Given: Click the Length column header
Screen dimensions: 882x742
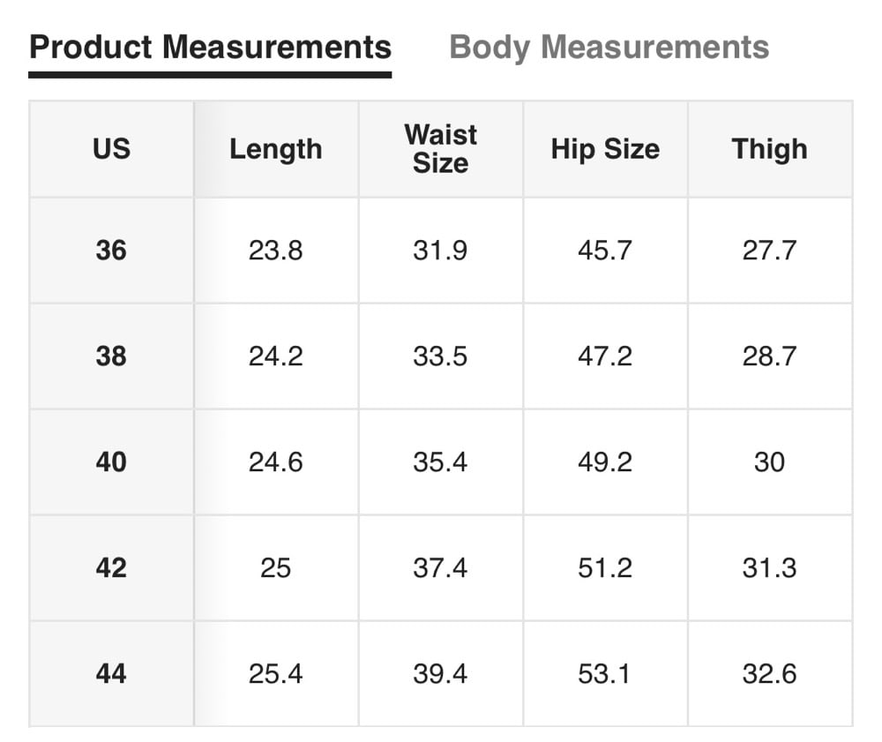Looking at the screenshot, I should pos(275,149).
